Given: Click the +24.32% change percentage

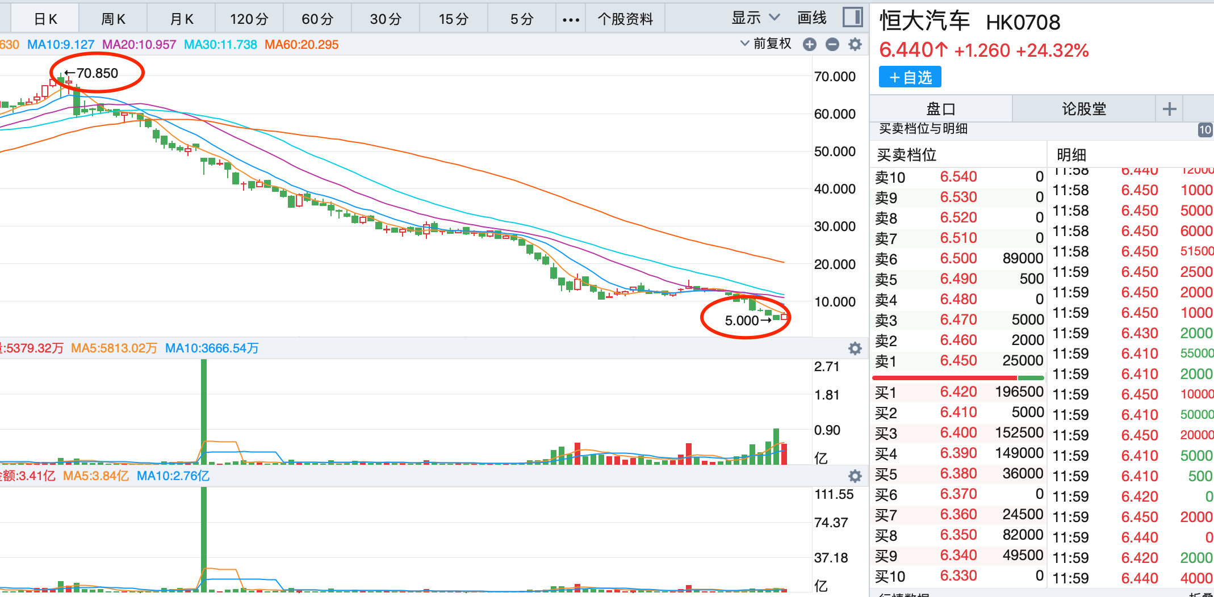Looking at the screenshot, I should [1052, 51].
